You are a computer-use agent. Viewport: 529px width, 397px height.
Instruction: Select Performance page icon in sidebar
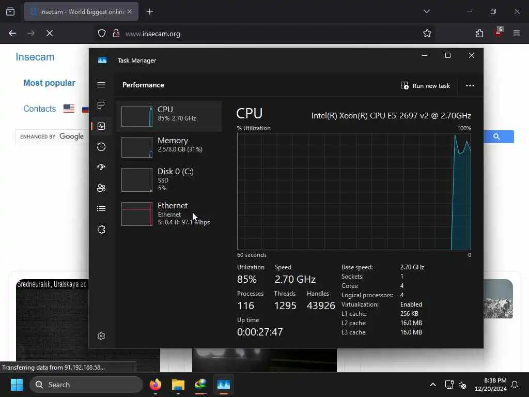(101, 126)
